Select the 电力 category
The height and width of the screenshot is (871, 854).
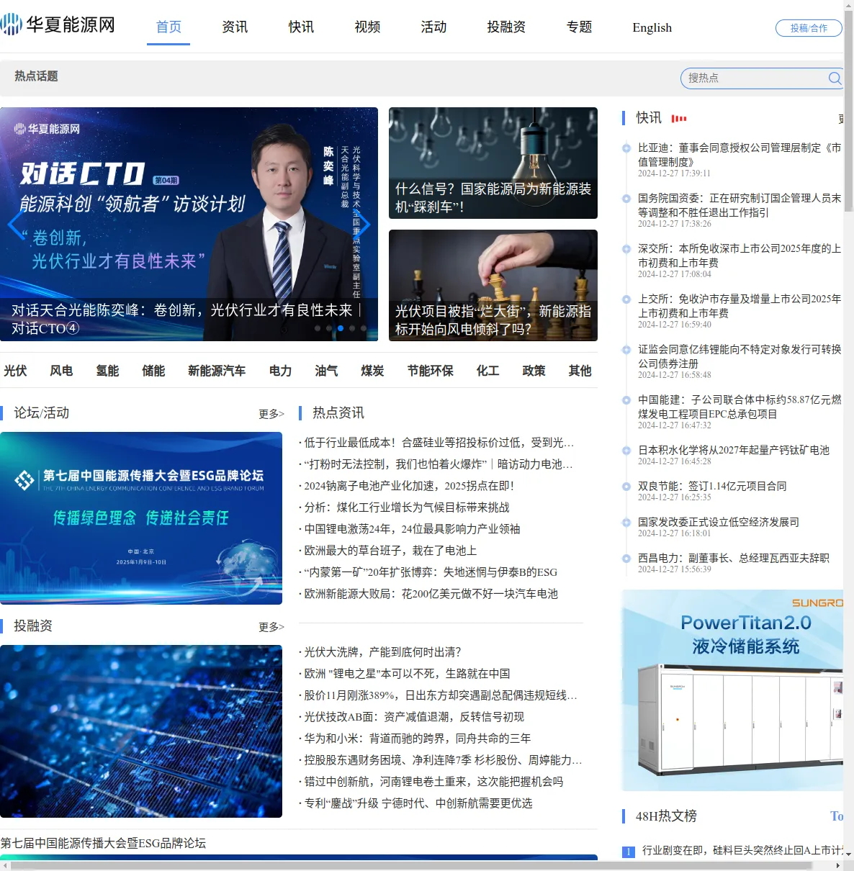pos(280,371)
